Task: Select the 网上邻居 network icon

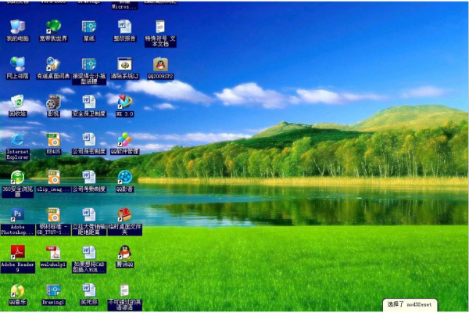Action: pos(17,65)
